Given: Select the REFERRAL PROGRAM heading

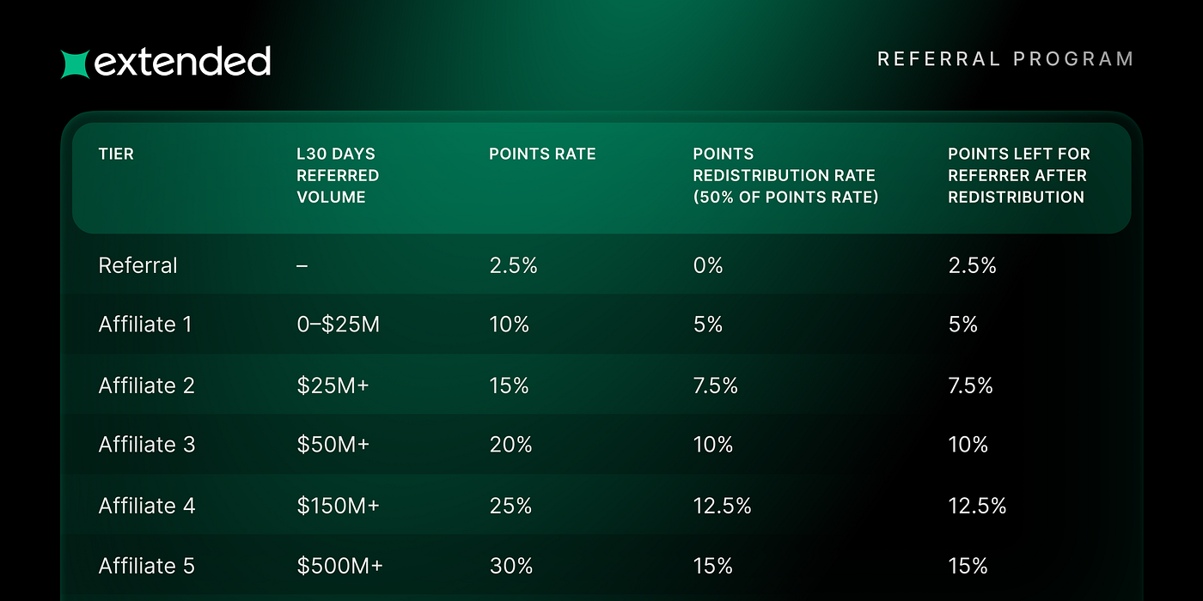Looking at the screenshot, I should pos(1005,58).
